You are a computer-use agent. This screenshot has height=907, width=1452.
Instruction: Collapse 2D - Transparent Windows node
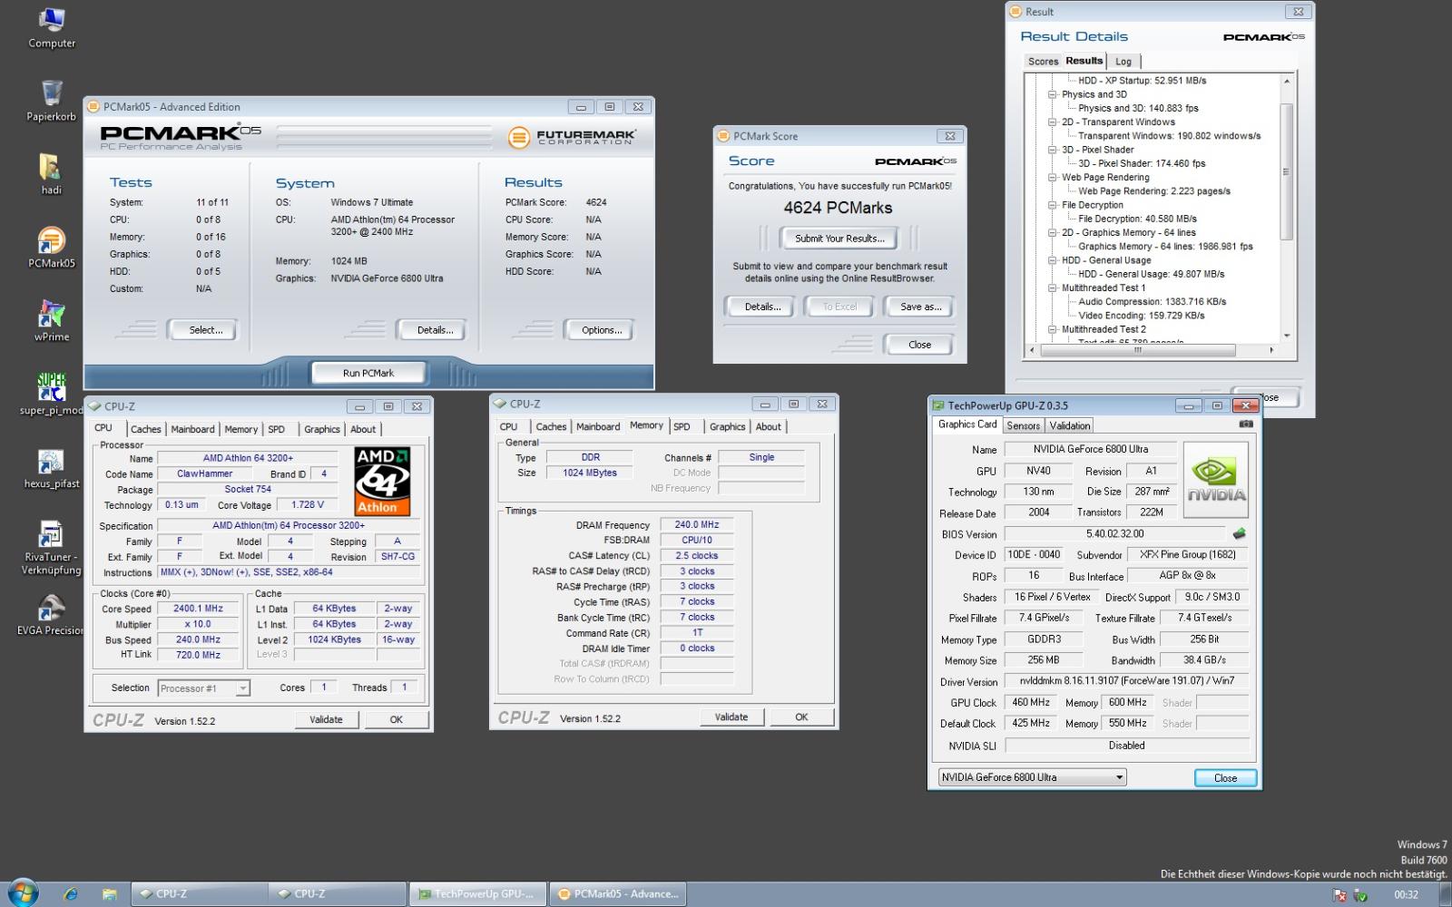pos(1053,122)
